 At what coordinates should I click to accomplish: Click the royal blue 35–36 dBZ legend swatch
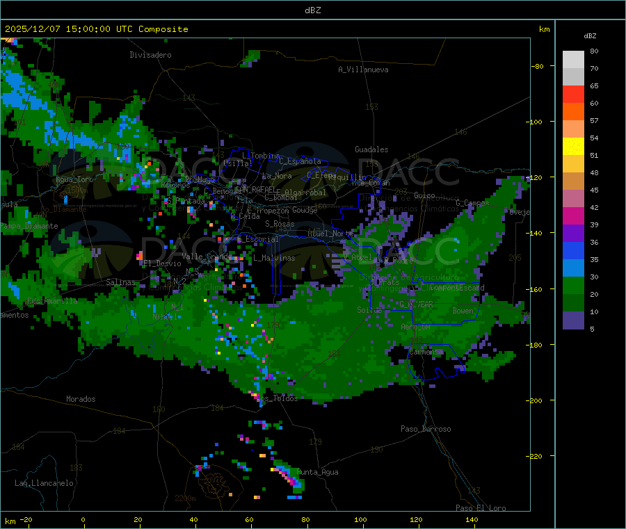point(573,251)
